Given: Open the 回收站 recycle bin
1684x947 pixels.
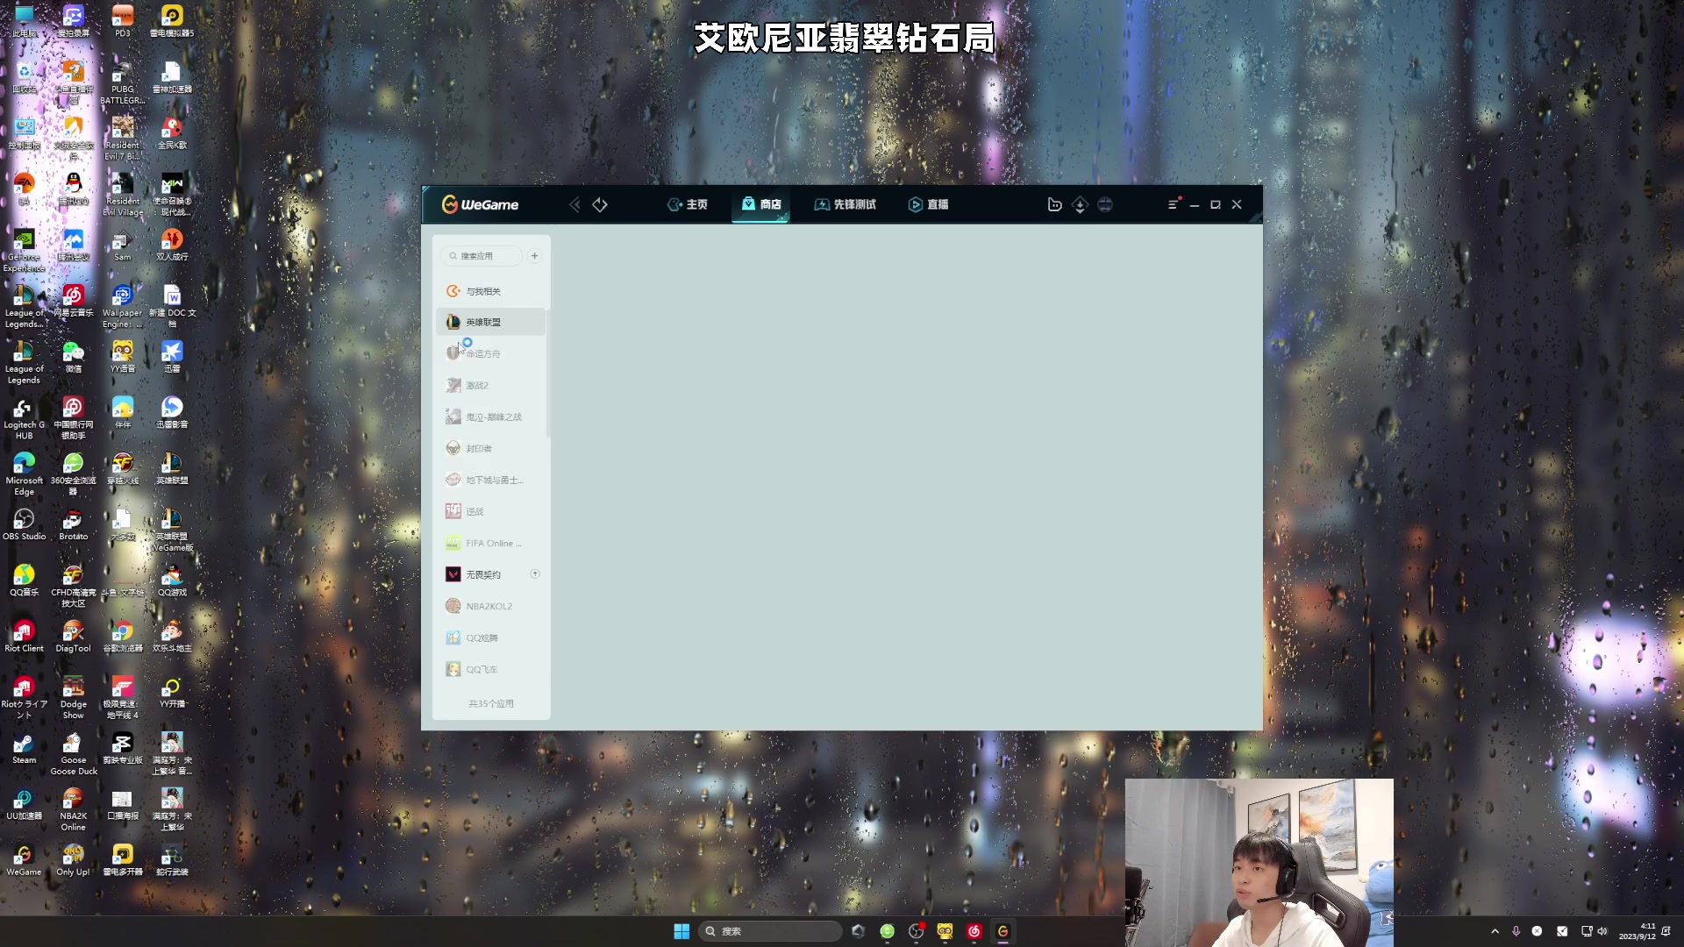Looking at the screenshot, I should point(24,77).
